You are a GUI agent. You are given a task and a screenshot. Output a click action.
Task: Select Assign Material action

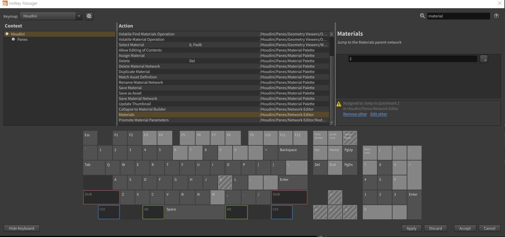[x=223, y=56]
